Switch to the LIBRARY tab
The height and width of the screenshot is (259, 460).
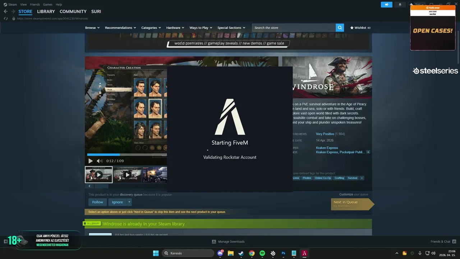tap(46, 12)
